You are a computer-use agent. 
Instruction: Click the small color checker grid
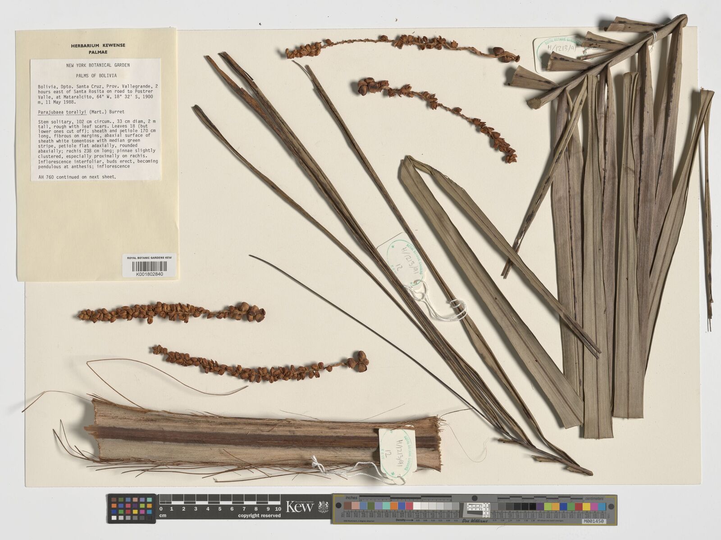pyautogui.click(x=131, y=508)
